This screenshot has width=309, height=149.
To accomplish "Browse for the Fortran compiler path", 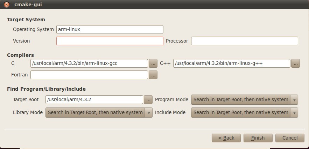I will [x=153, y=75].
